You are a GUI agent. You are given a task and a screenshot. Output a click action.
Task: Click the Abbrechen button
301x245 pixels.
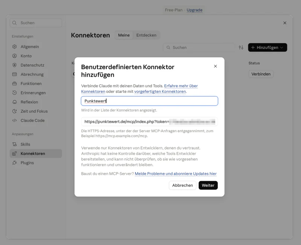[182, 185]
